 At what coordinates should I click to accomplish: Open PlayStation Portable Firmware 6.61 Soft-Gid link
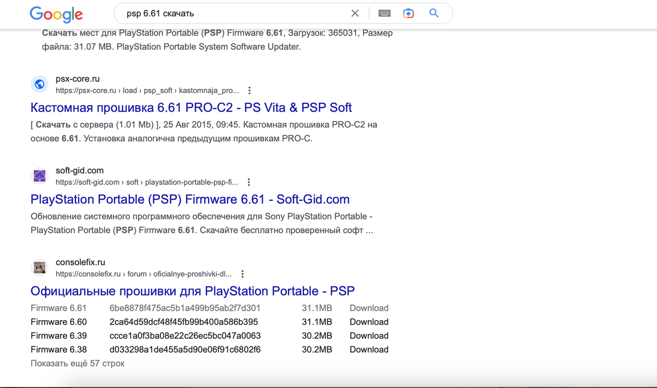click(190, 199)
